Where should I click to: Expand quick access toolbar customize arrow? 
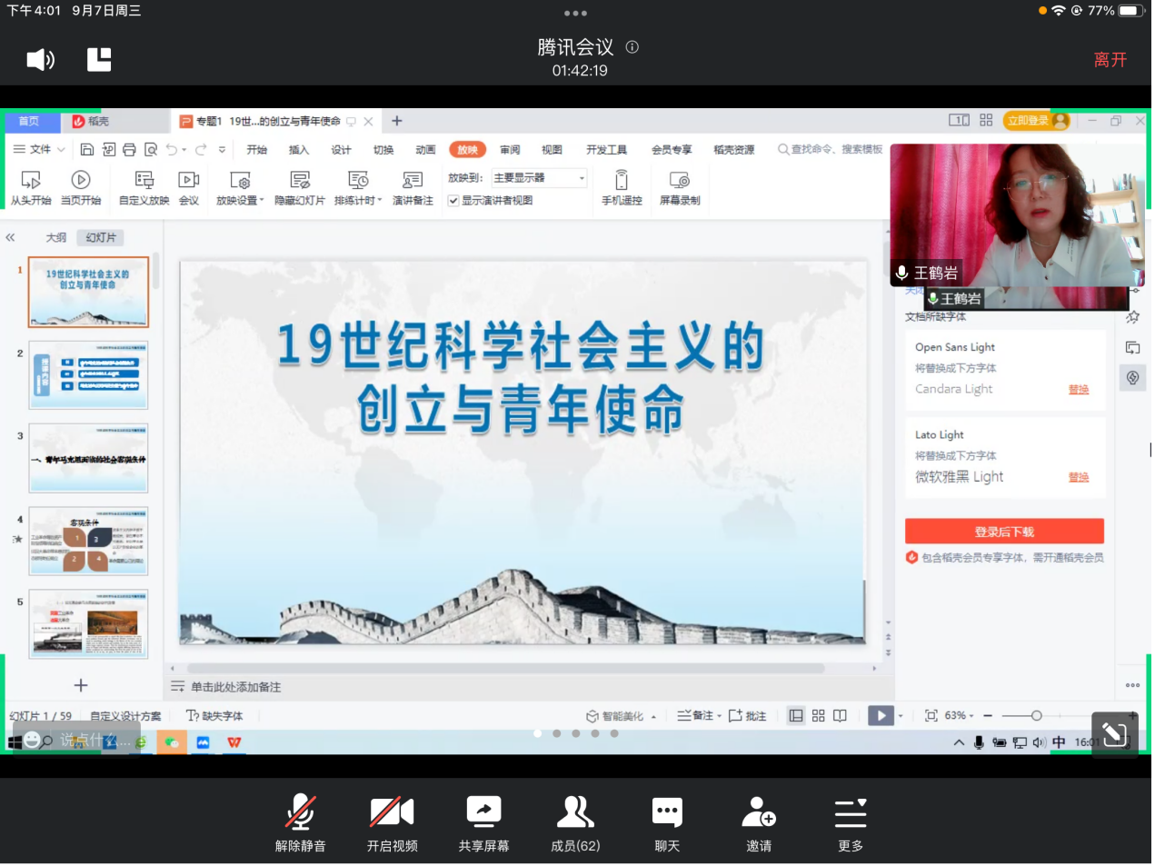coord(222,150)
